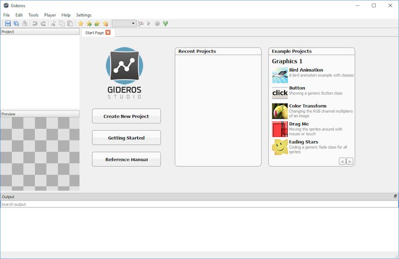Close the Start Page tab
Viewport: 399px width, 259px height.
pyautogui.click(x=108, y=32)
